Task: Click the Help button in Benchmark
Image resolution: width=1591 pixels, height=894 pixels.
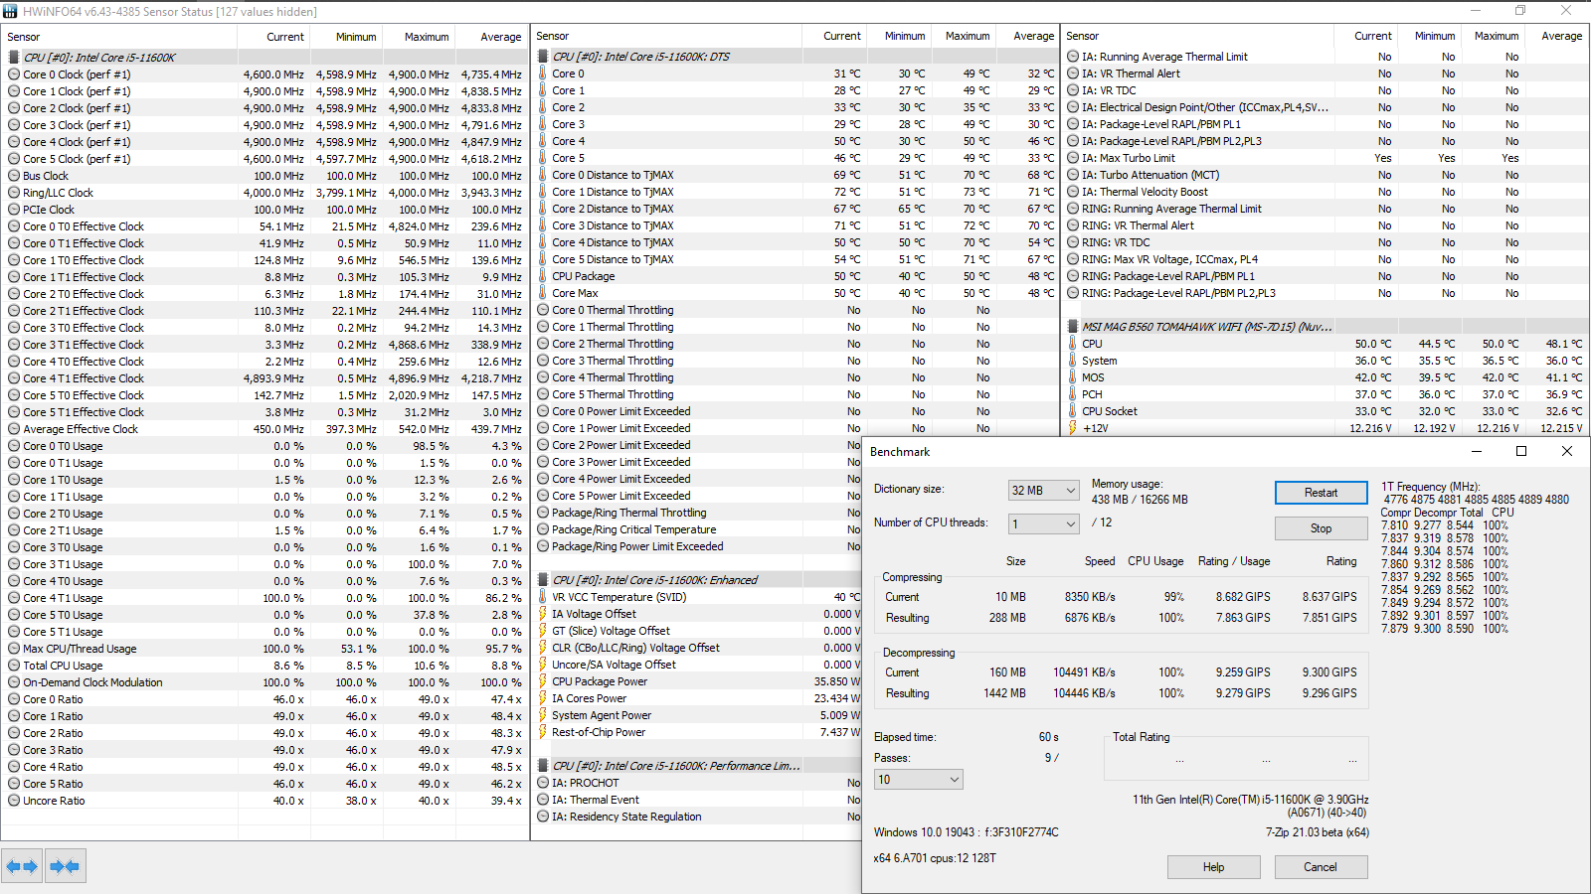Action: point(1213,867)
